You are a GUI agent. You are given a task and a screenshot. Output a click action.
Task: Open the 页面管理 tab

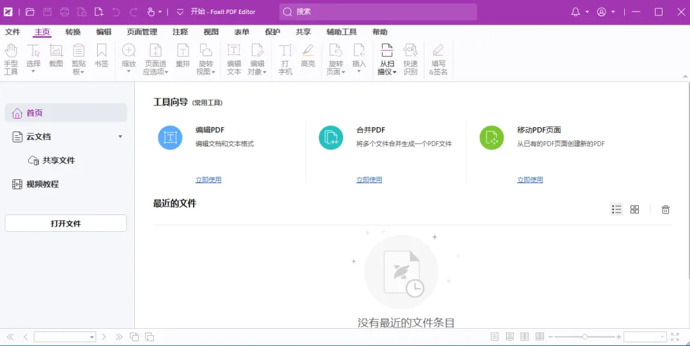pos(142,32)
